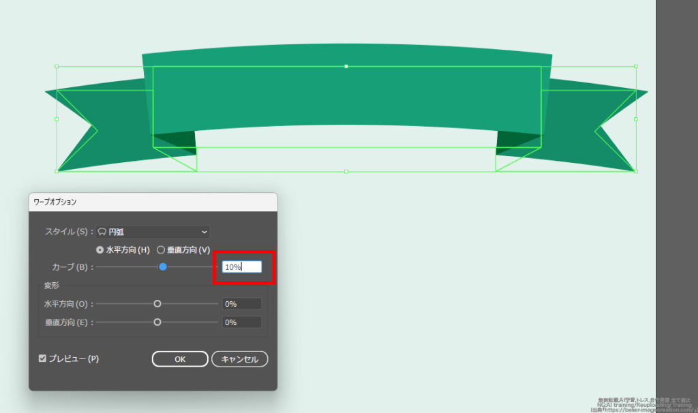
Task: Toggle the プレビュー (P) checkbox
Action: 43,358
